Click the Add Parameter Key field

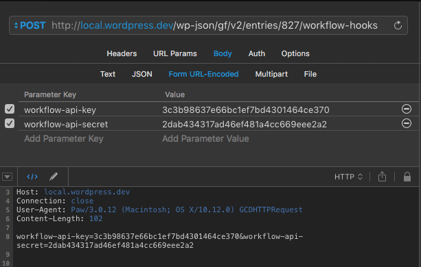point(64,138)
